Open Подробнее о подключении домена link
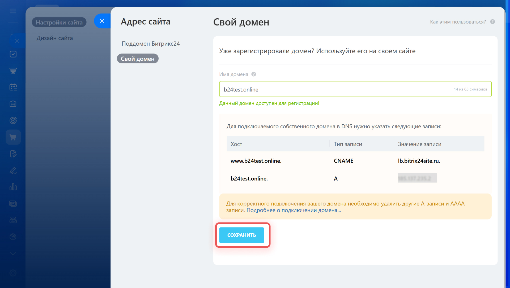The height and width of the screenshot is (288, 510). [294, 210]
